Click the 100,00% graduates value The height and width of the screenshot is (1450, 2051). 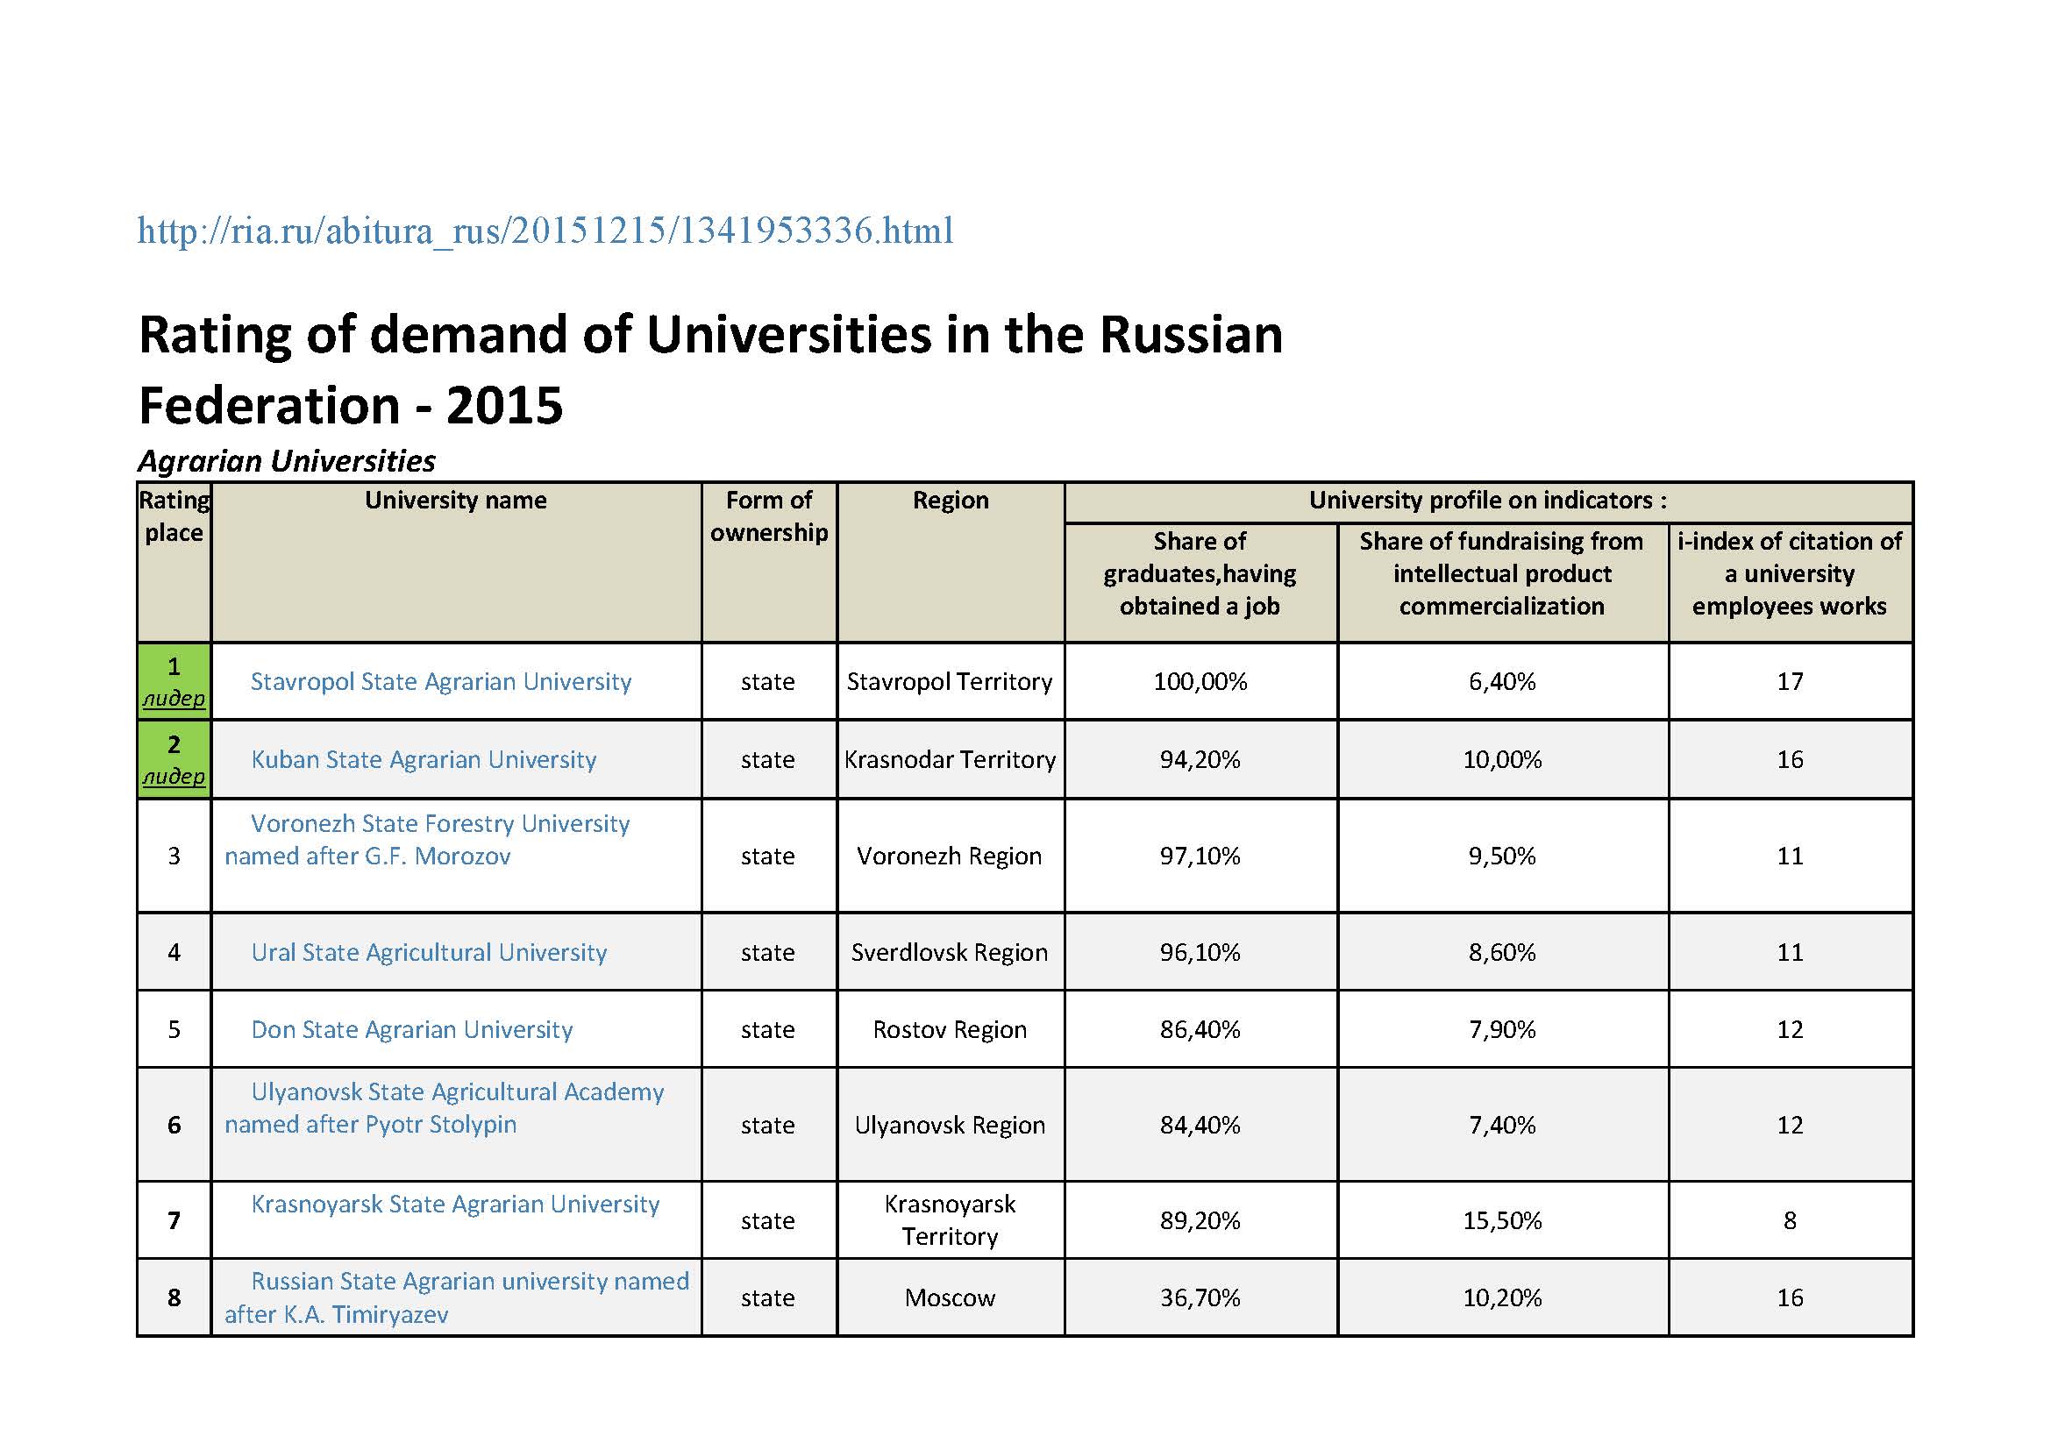pyautogui.click(x=1200, y=681)
